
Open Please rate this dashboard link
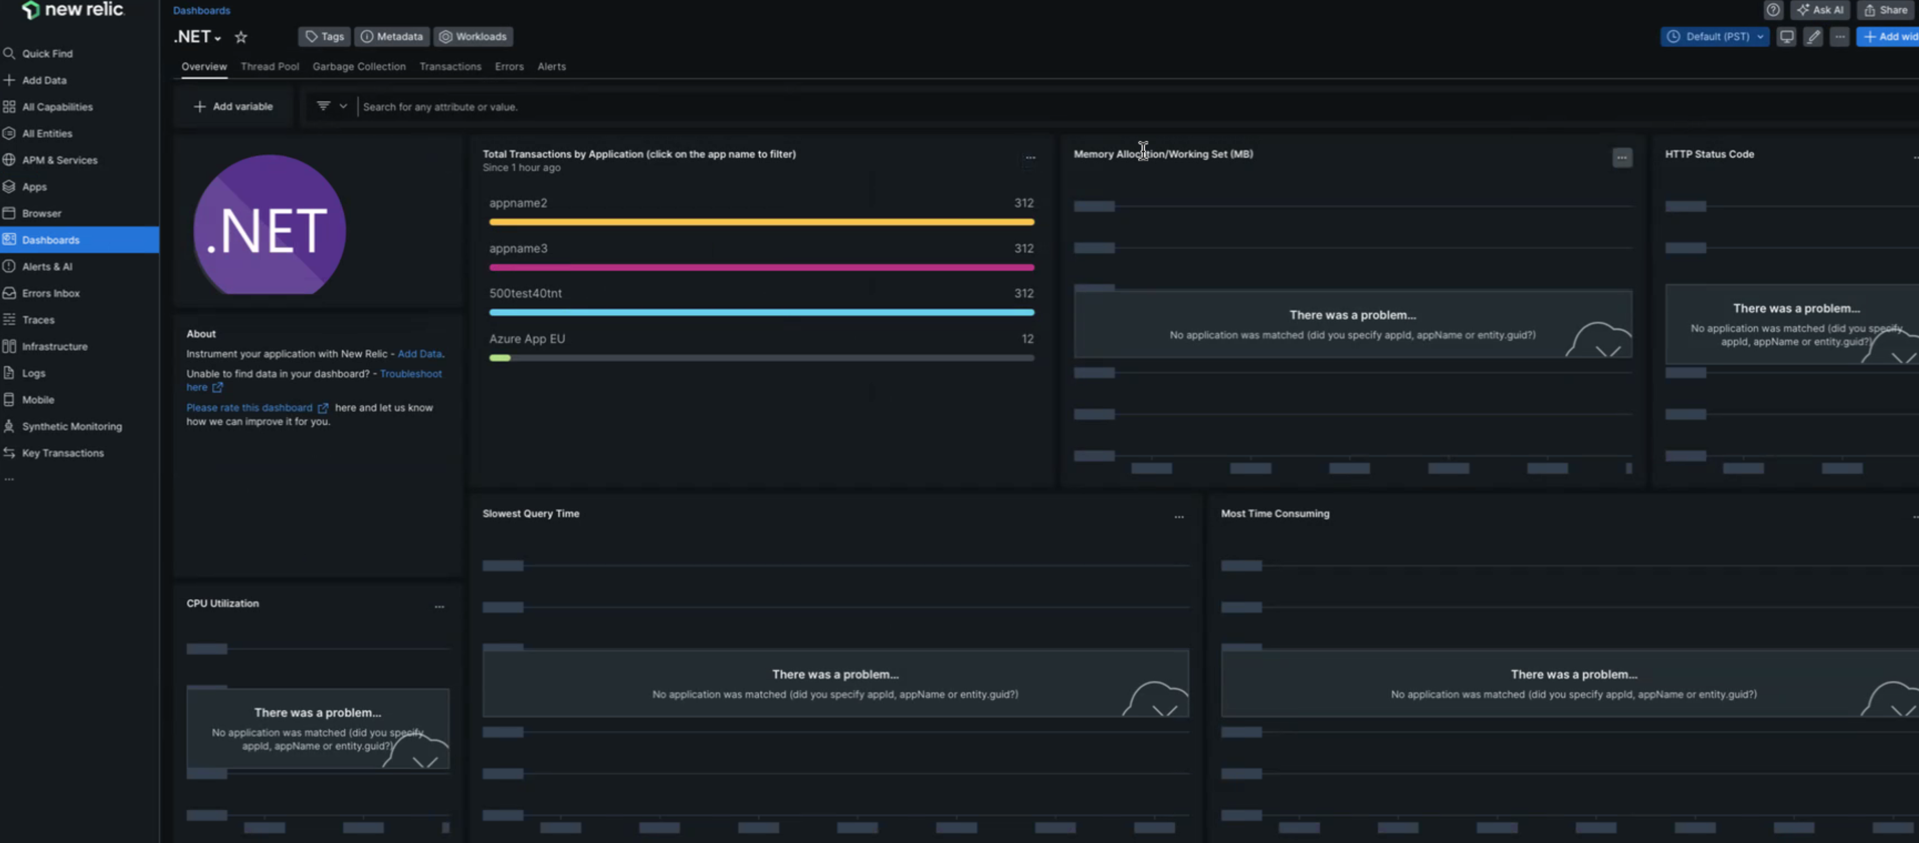click(x=257, y=407)
